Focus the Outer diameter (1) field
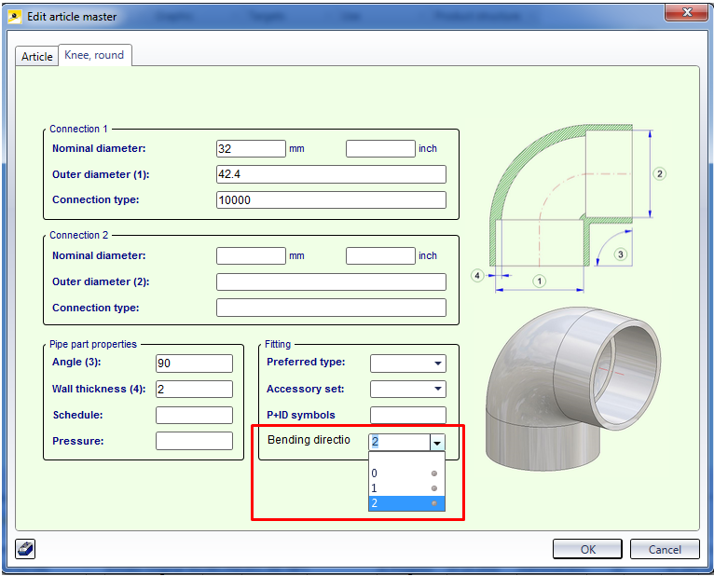This screenshot has height=576, width=714. tap(330, 174)
